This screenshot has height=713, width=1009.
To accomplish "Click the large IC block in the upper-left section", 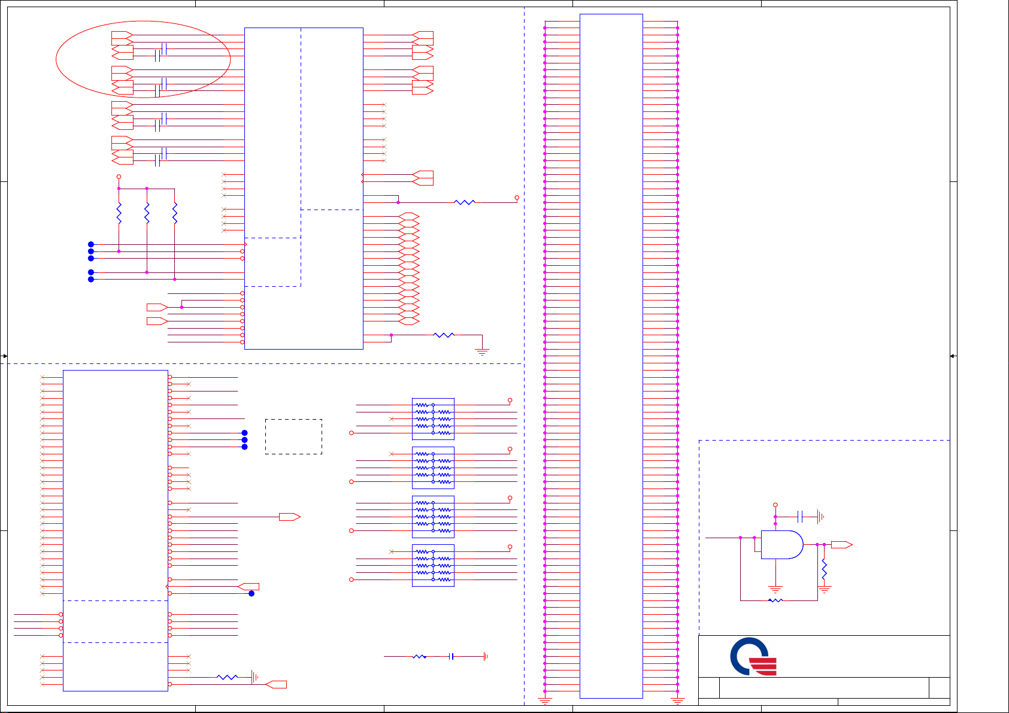I will [x=304, y=188].
